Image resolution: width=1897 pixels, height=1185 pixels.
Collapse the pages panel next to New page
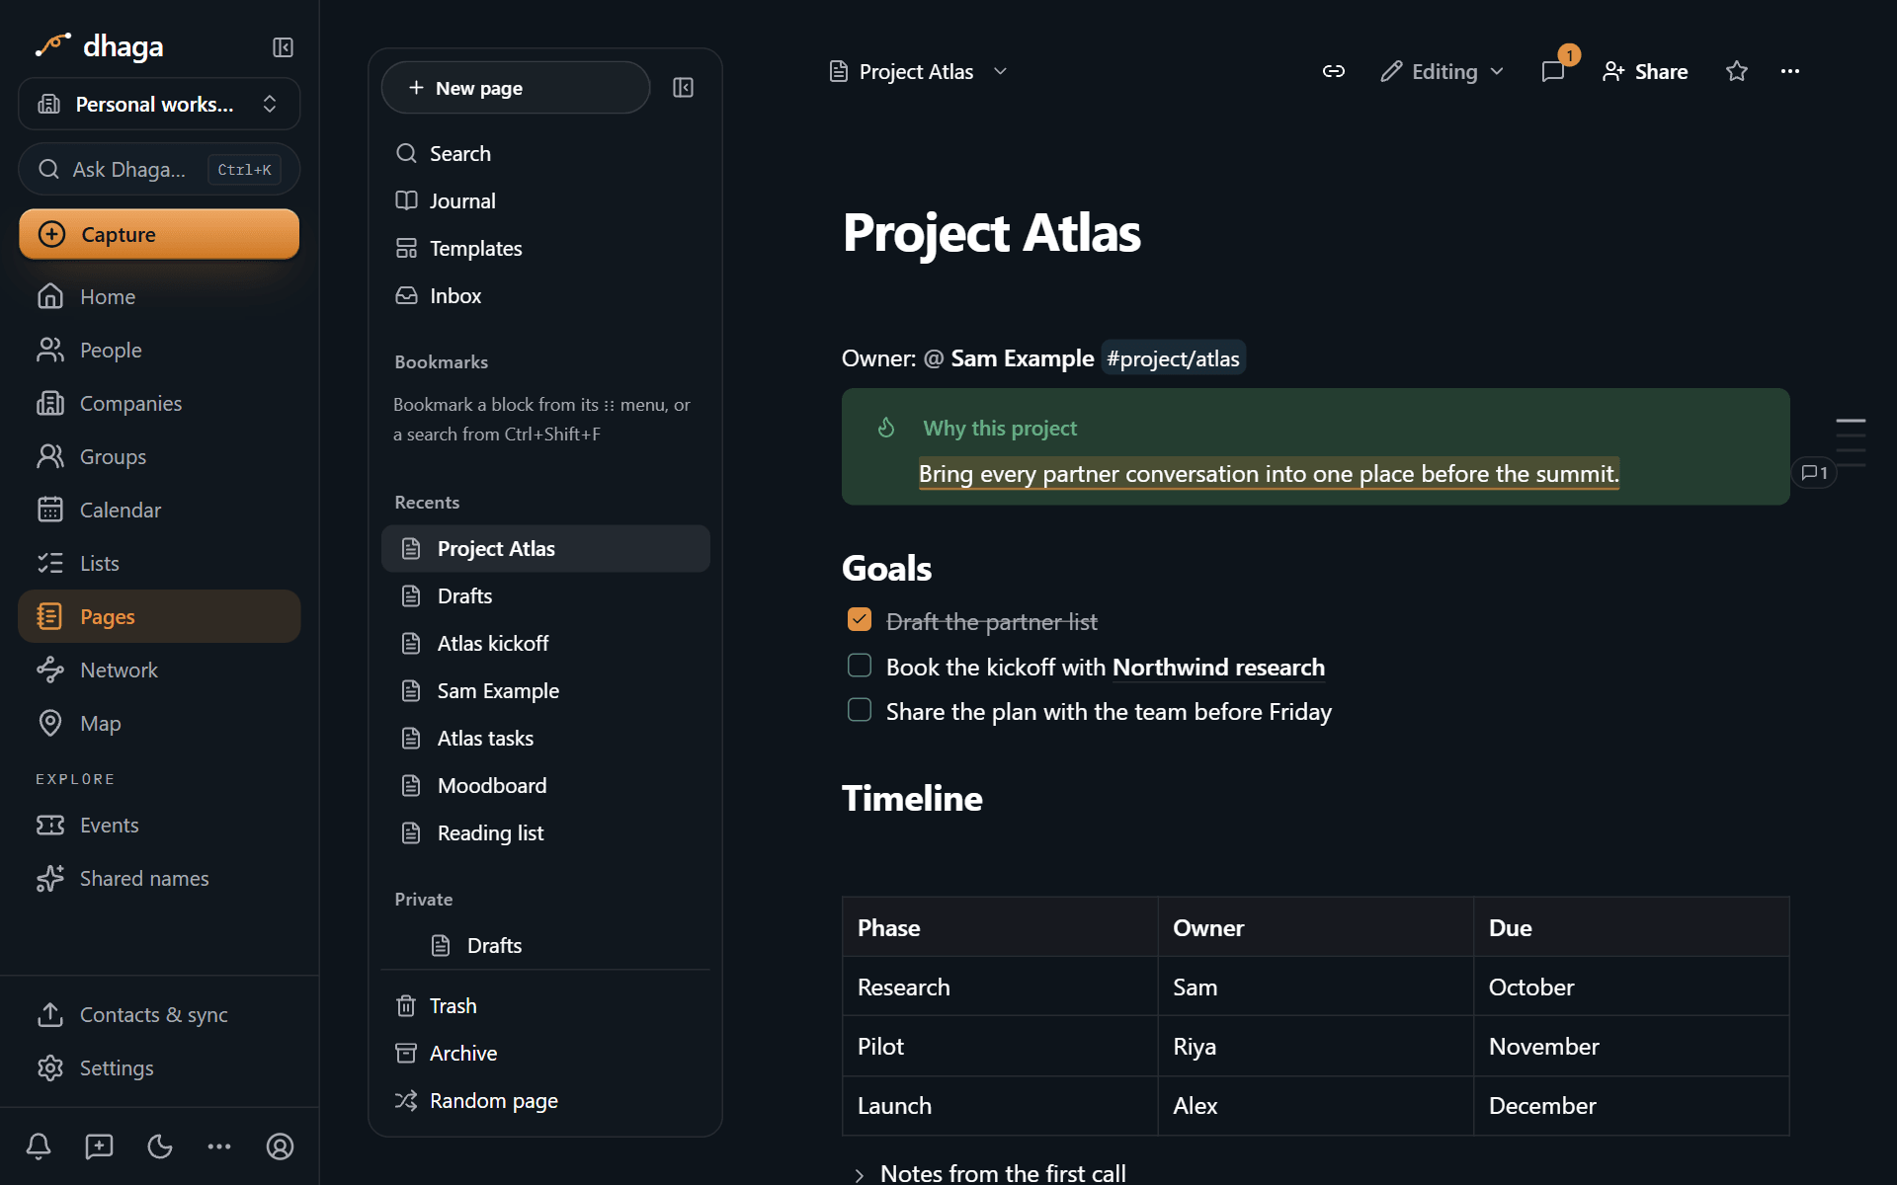683,88
